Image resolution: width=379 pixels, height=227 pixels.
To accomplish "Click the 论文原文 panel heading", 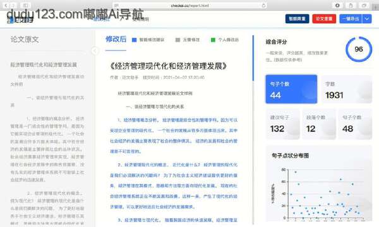I will click(x=25, y=39).
